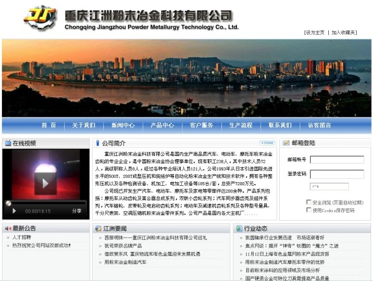Click the video progress slider knob

tap(8, 203)
